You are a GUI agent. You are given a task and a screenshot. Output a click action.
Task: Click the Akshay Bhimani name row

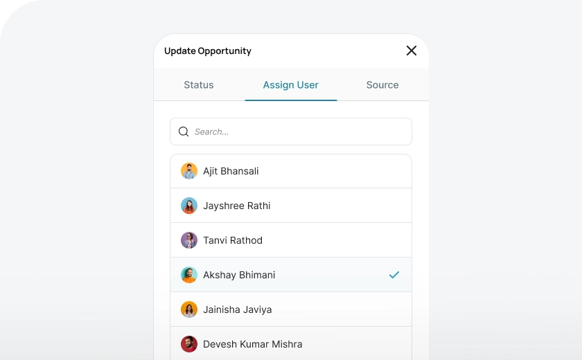(239, 275)
